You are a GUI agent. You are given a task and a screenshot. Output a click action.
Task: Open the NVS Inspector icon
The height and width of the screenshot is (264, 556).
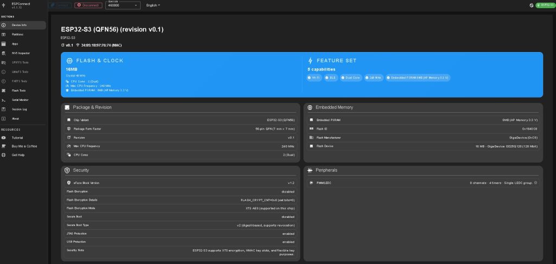(x=4, y=53)
